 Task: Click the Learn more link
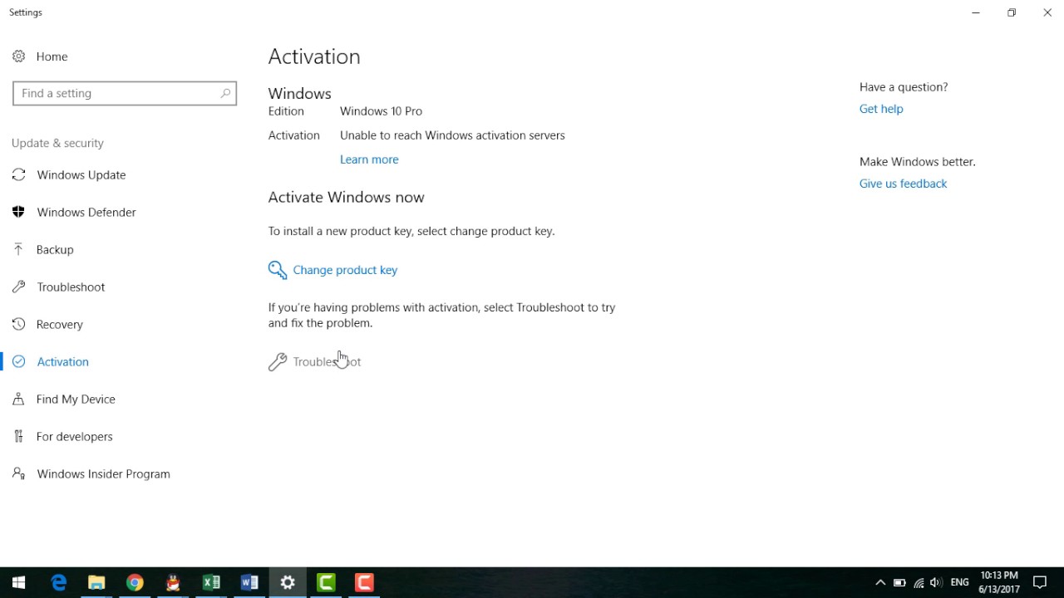coord(369,159)
